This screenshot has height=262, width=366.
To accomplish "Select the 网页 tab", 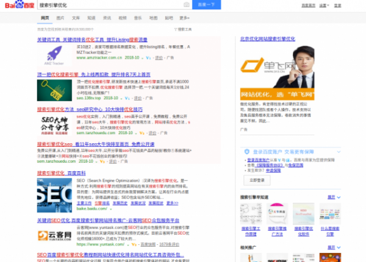I will tap(45, 18).
